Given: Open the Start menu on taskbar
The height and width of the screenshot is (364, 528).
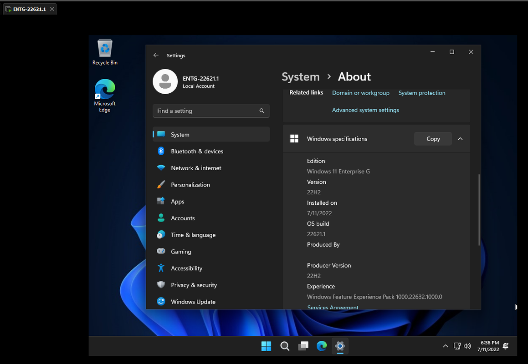Looking at the screenshot, I should click(x=266, y=346).
